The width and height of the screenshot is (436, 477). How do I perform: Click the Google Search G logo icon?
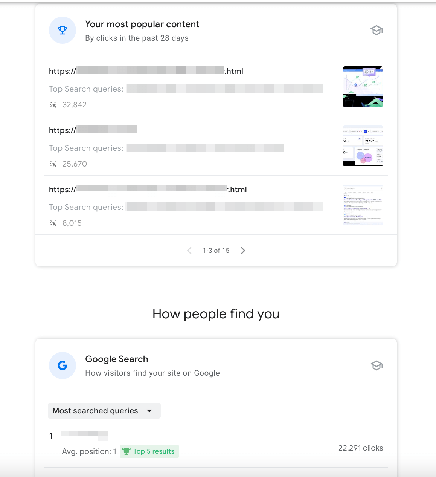click(x=63, y=365)
